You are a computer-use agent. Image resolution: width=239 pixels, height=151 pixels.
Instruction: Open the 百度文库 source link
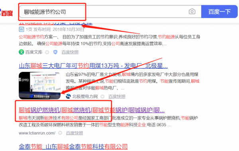point(34,52)
